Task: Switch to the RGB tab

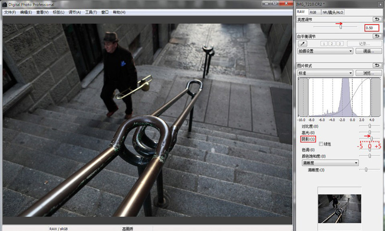Action: point(314,12)
